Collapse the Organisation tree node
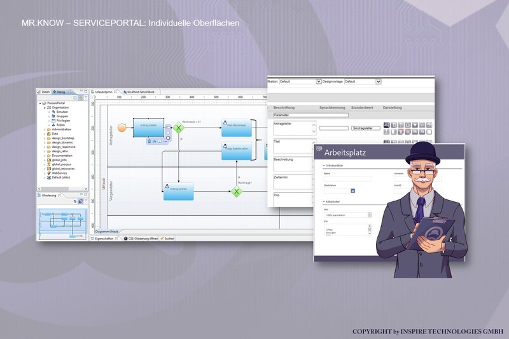Screen dimensions: 509x339 point(45,107)
